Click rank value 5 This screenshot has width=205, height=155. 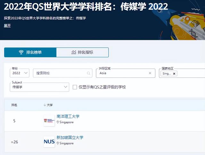[14, 121]
